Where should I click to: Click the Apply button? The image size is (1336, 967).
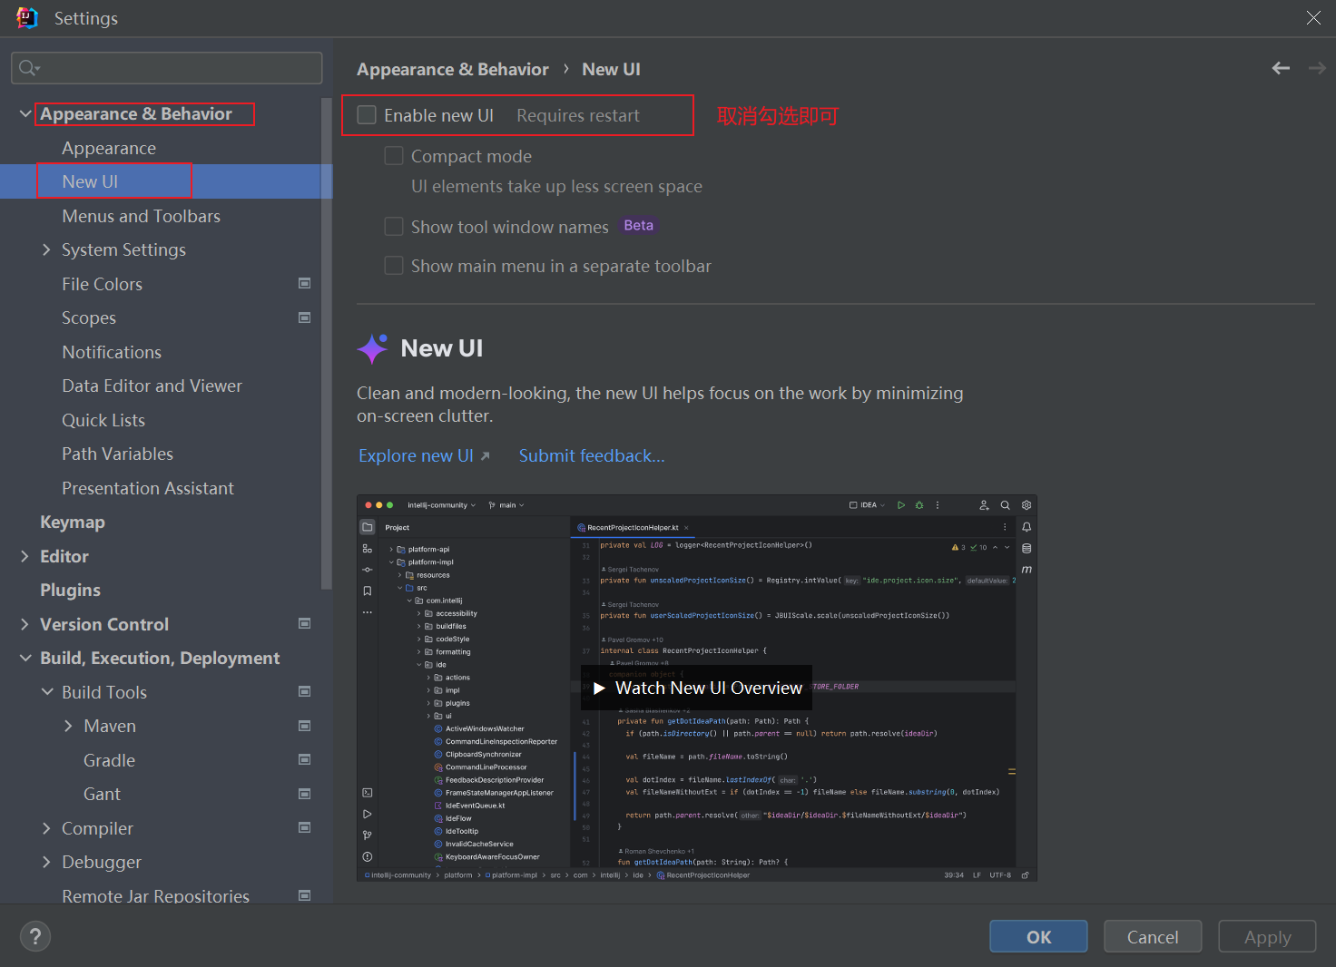tap(1267, 937)
